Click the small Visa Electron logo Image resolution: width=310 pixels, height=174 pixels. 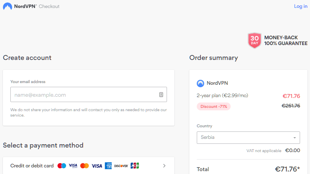tap(73, 166)
